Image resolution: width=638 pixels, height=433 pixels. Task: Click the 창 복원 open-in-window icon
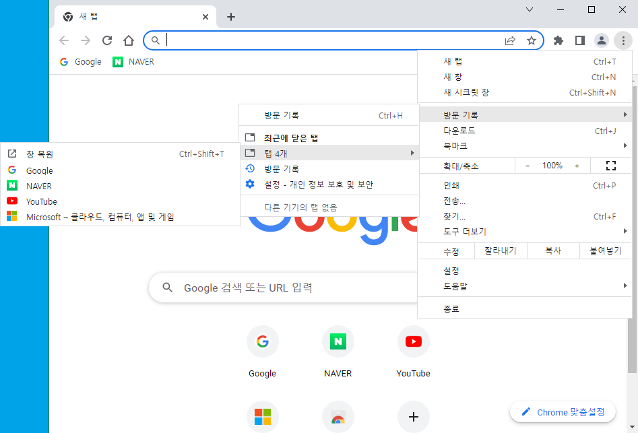pos(12,154)
